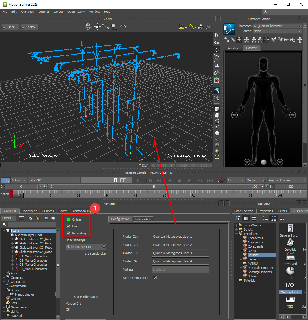This screenshot has width=308, height=320.
Task: Uncheck the Wirst Orientation checkbox
Action: point(155,278)
